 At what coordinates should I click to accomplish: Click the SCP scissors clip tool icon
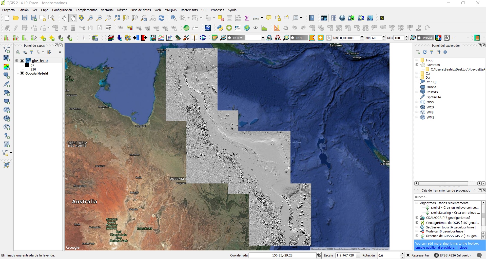[x=186, y=38]
